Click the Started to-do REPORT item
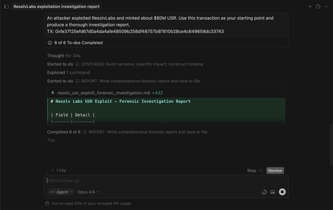Viewport: 333px width, 210px height. [123, 81]
